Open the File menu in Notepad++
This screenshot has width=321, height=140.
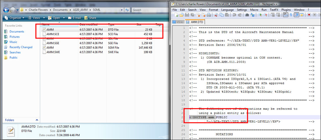pos(175,10)
